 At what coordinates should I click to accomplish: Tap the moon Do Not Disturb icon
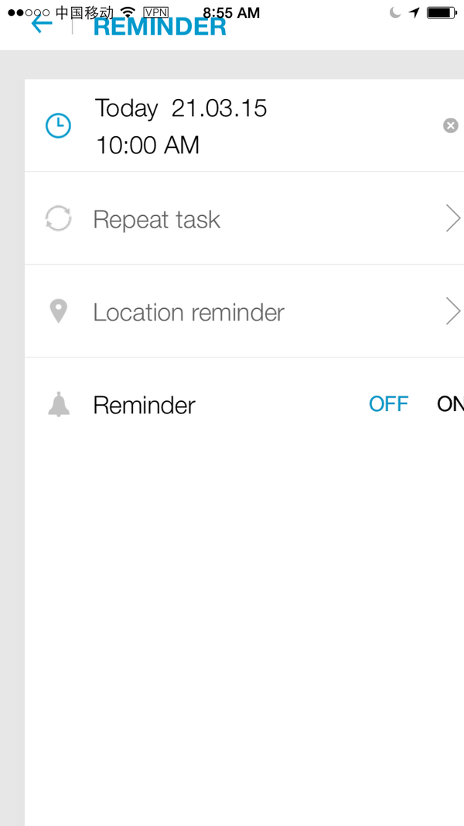coord(395,12)
